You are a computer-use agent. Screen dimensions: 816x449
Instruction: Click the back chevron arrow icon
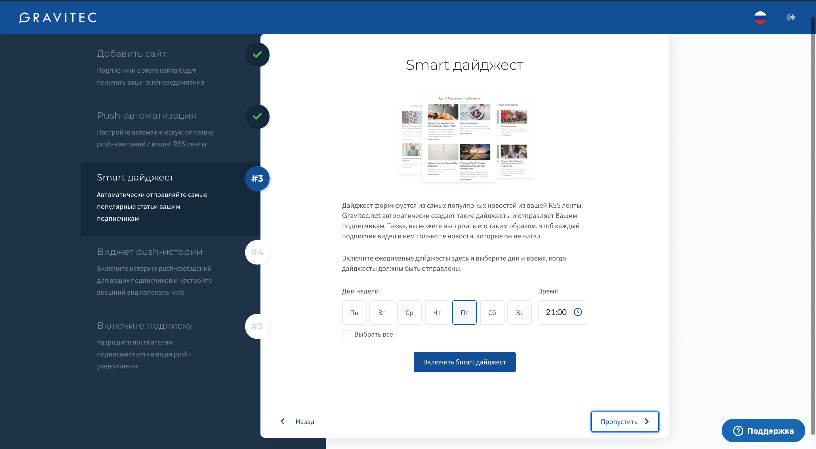coord(283,421)
